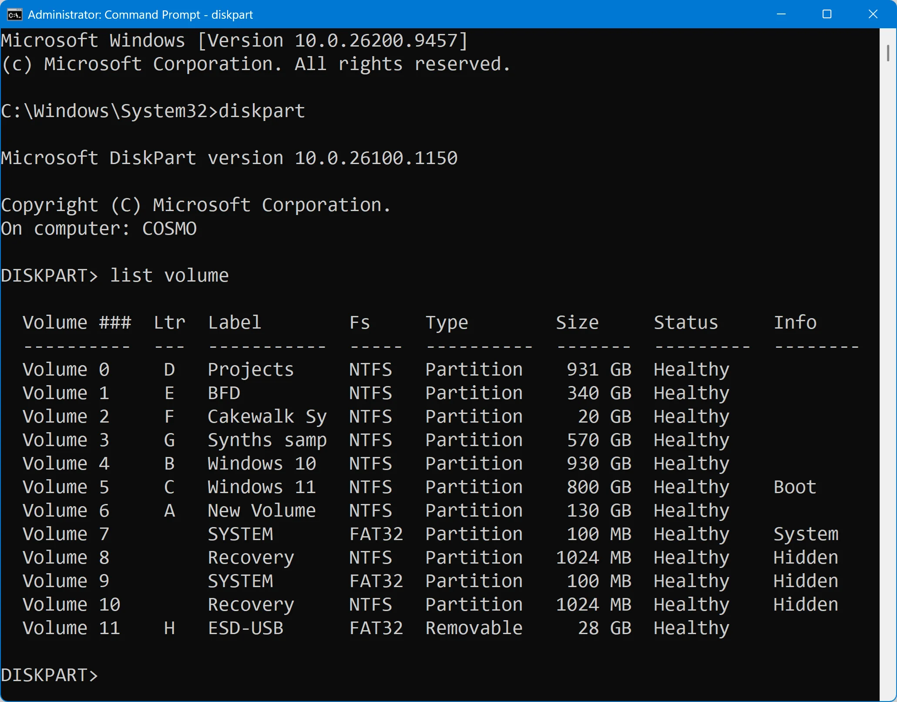The image size is (897, 702).
Task: Click the 'C:\Windows\System32>diskpart' command line
Action: 153,111
